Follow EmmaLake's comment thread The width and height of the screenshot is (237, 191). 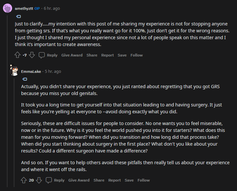143,180
